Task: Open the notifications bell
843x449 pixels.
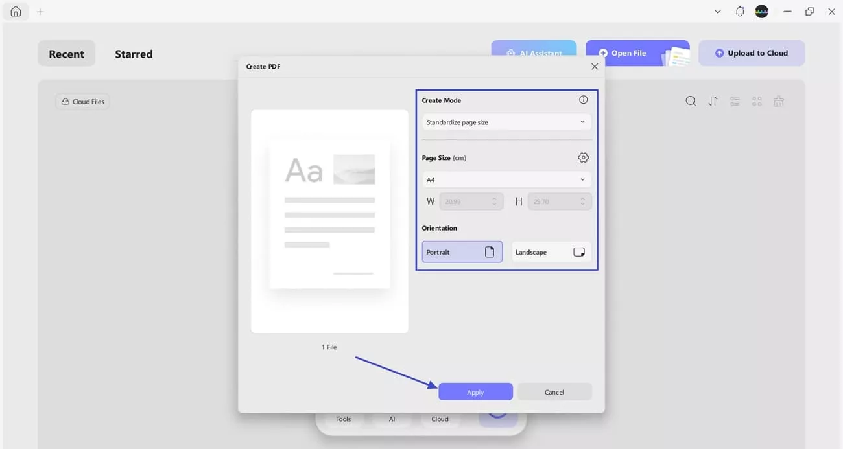Action: (x=739, y=11)
